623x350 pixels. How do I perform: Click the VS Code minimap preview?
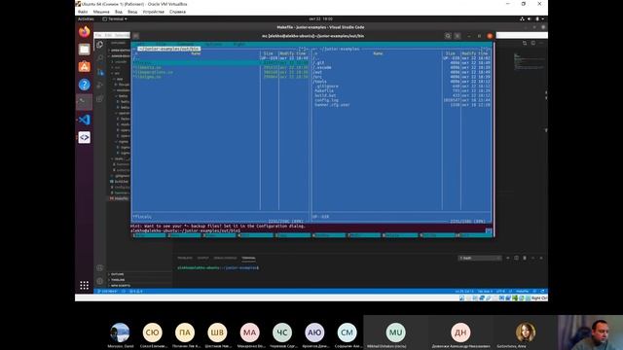click(529, 61)
